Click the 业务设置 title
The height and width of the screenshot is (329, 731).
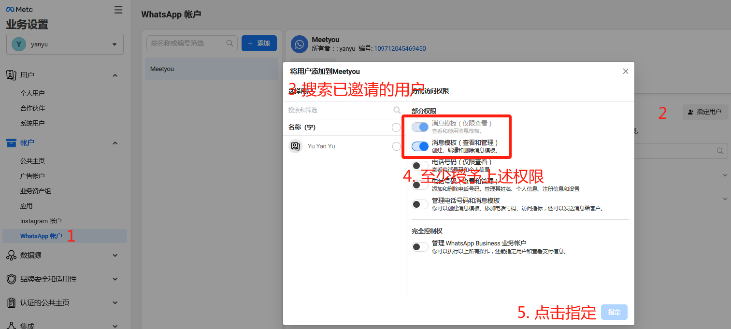pos(27,25)
